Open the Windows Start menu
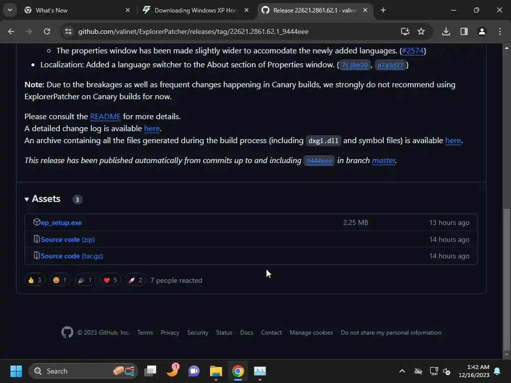Viewport: 511px width, 383px height. tap(16, 371)
